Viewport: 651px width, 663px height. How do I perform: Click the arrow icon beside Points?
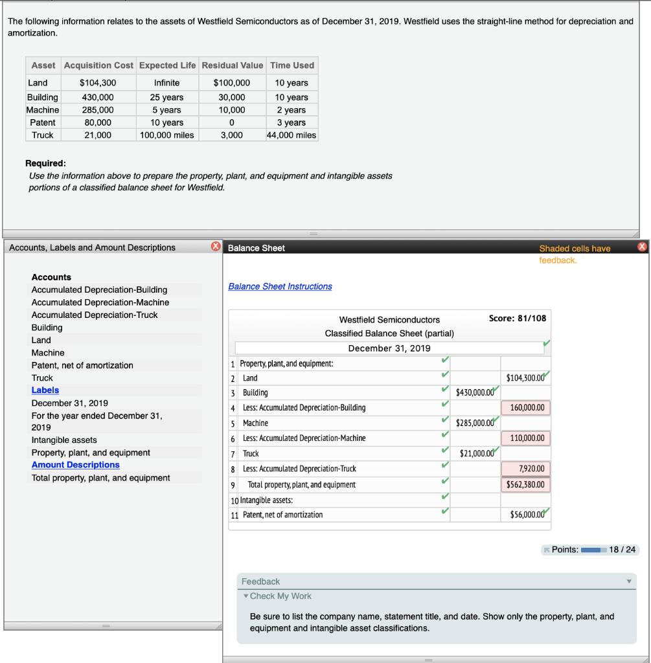click(547, 550)
